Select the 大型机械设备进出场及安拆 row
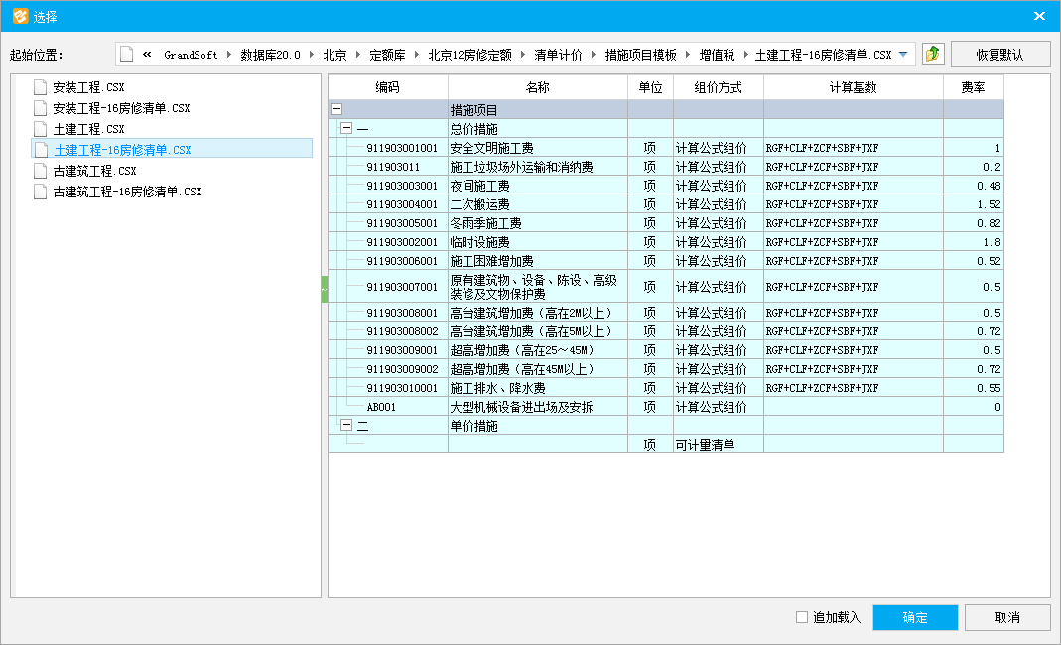This screenshot has height=645, width=1061. tap(666, 408)
